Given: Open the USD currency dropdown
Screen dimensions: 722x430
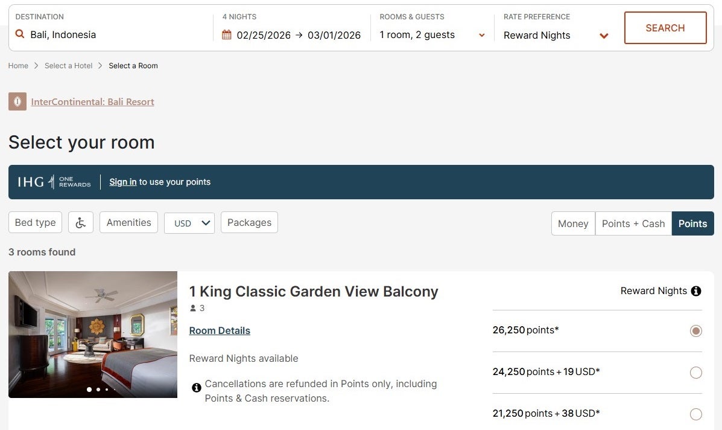Looking at the screenshot, I should pyautogui.click(x=189, y=223).
